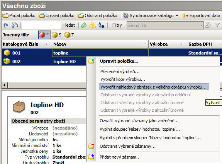The width and height of the screenshot is (222, 164).
Task: Choose 'Upravit položku...' in context menu
Action: 153,61
